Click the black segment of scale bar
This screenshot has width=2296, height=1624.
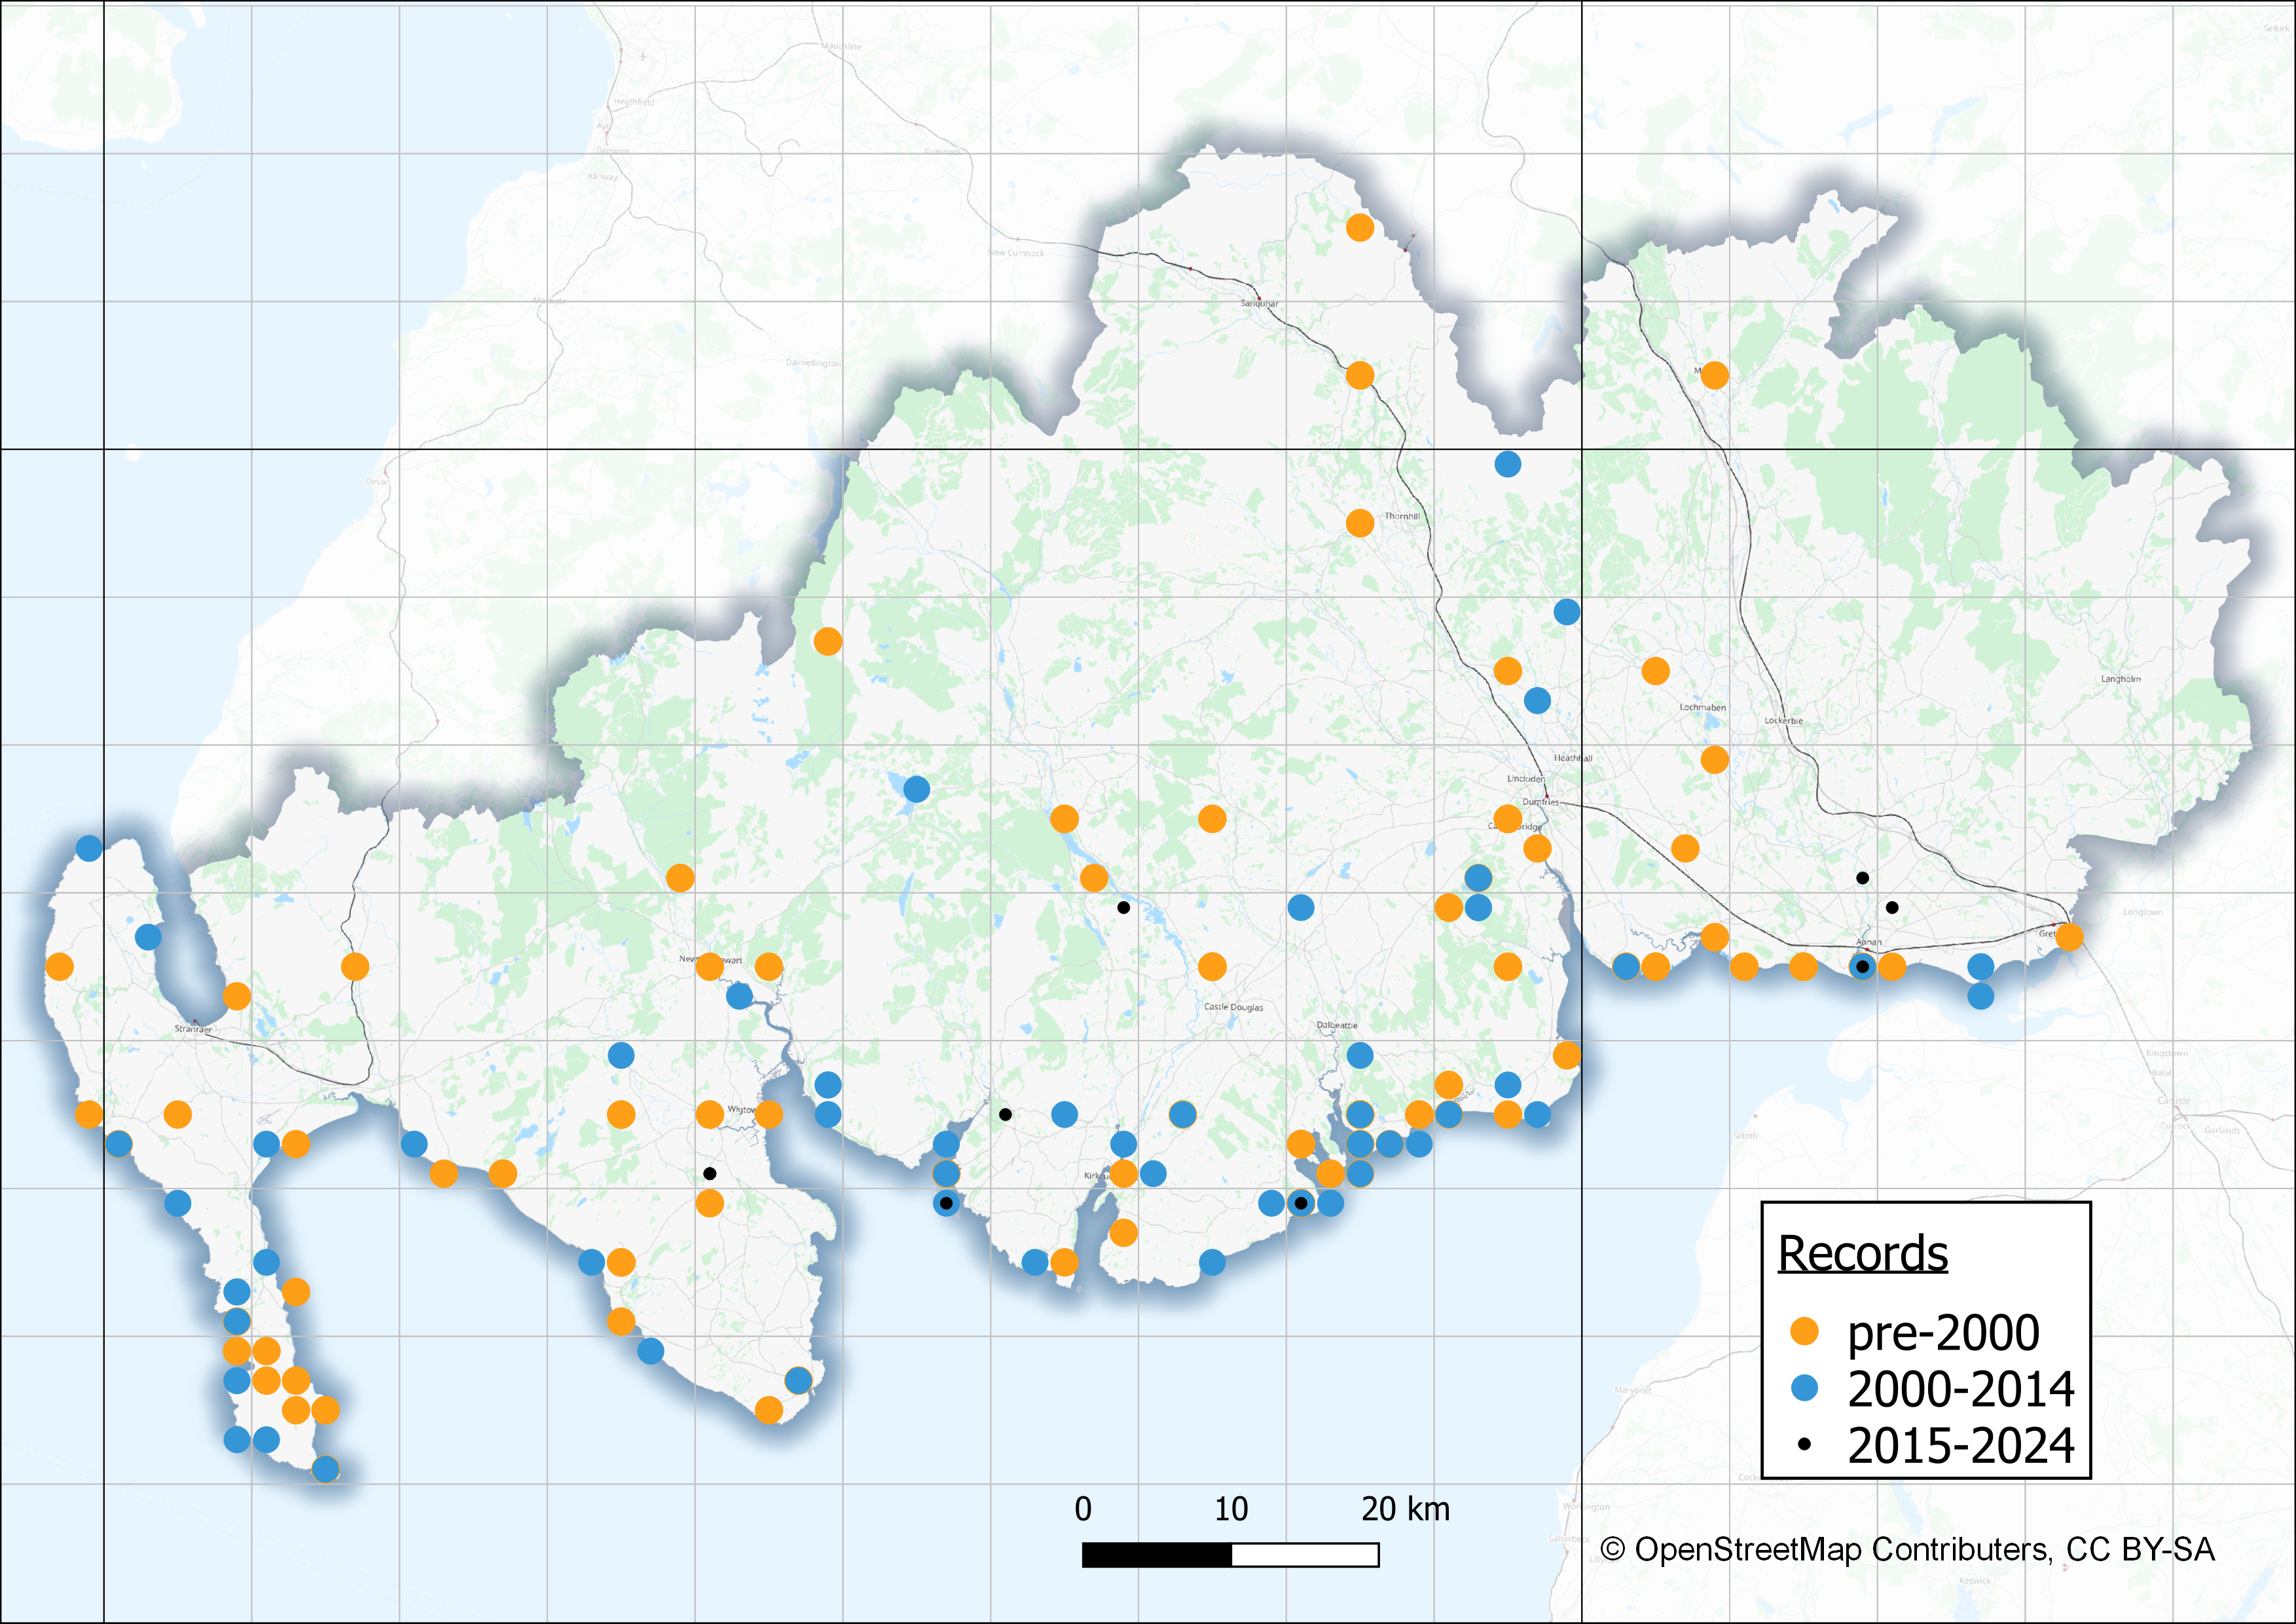(1156, 1555)
